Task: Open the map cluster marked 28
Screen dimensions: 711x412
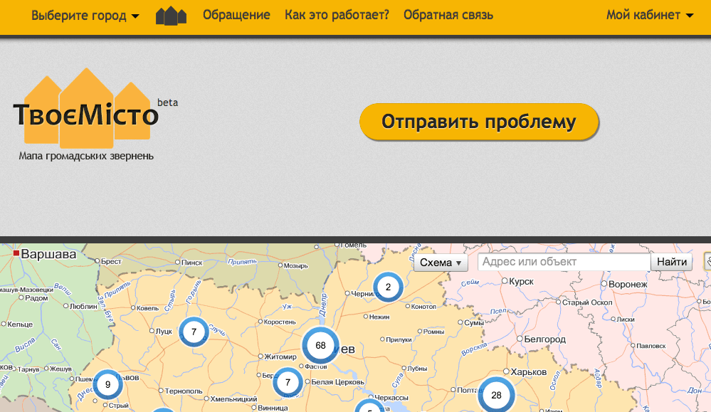Action: (496, 395)
